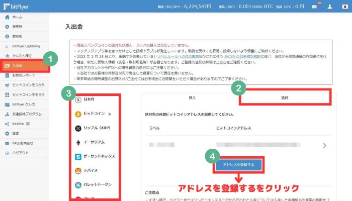Select ザ・サンドボックス currency text

99,156
